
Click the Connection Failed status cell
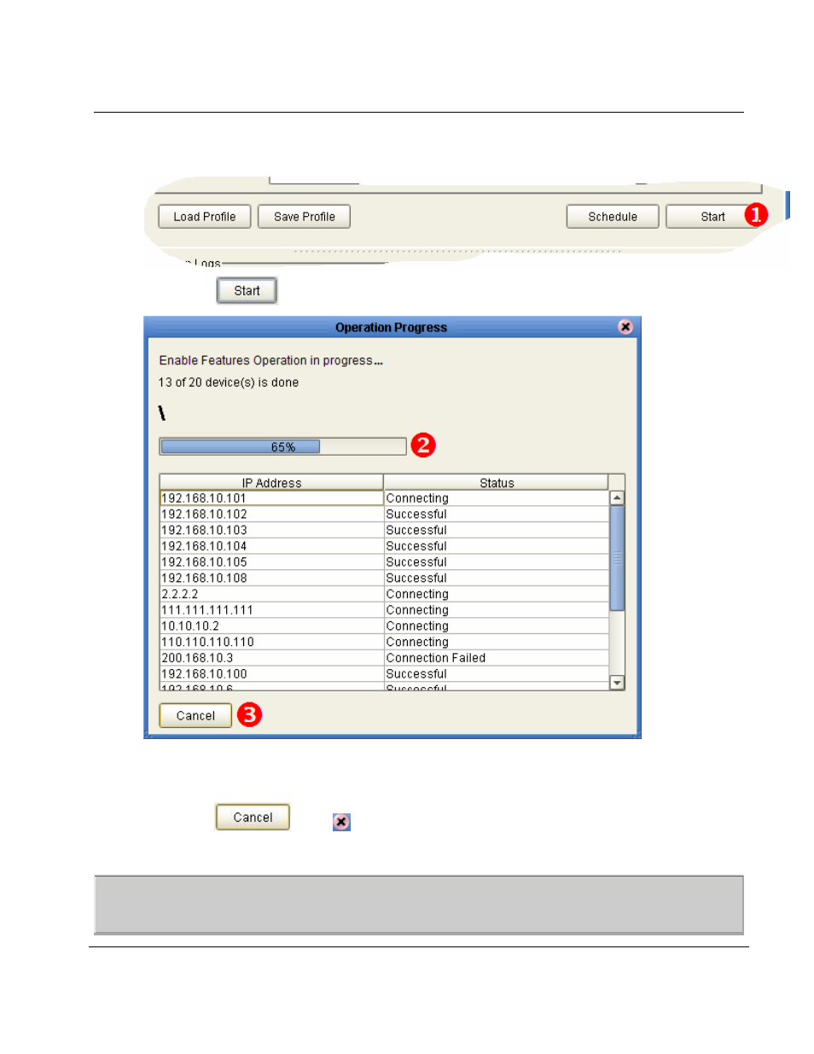[496, 658]
